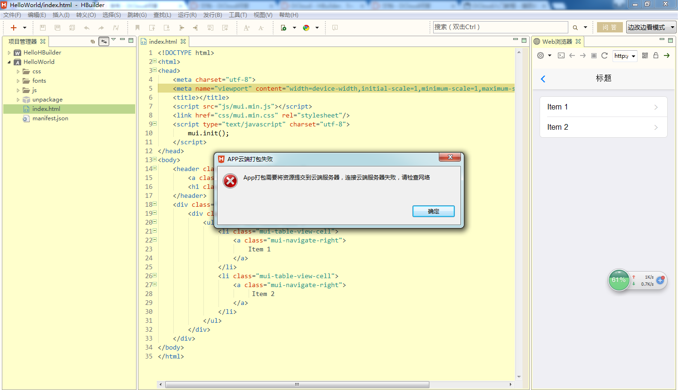Viewport: 678px width, 390px height.
Task: Open the 发行(B) menu
Action: point(213,15)
